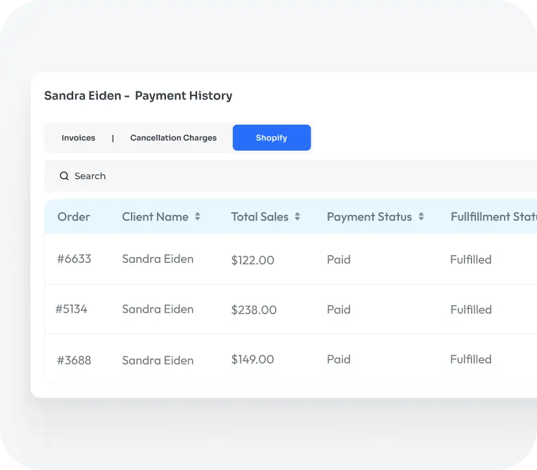This screenshot has height=470, width=537.
Task: Click the Order column header
Action: (73, 217)
